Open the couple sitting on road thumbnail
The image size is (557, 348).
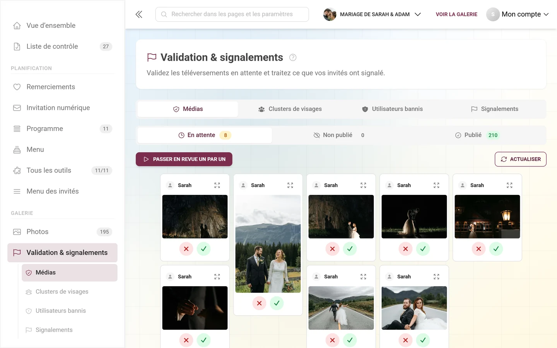tap(414, 308)
